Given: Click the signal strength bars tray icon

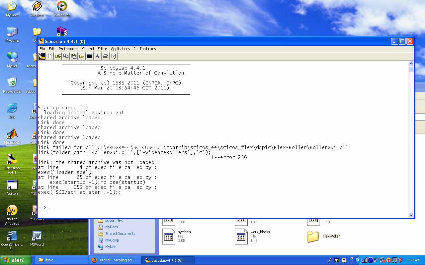Looking at the screenshot, I should point(365,260).
